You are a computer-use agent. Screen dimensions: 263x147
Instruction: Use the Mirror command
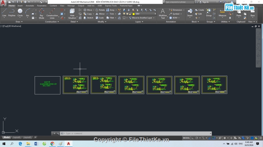point(100,14)
